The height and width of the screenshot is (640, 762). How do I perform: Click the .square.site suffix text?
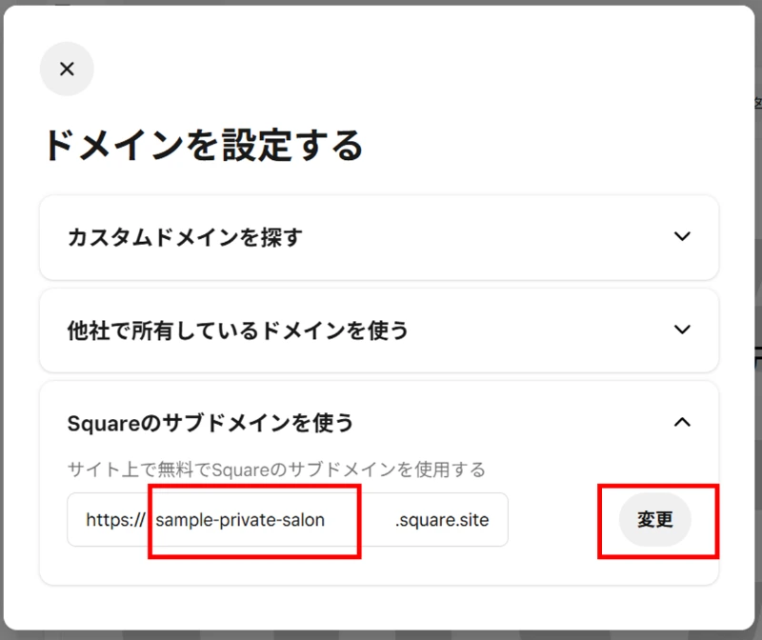click(442, 520)
